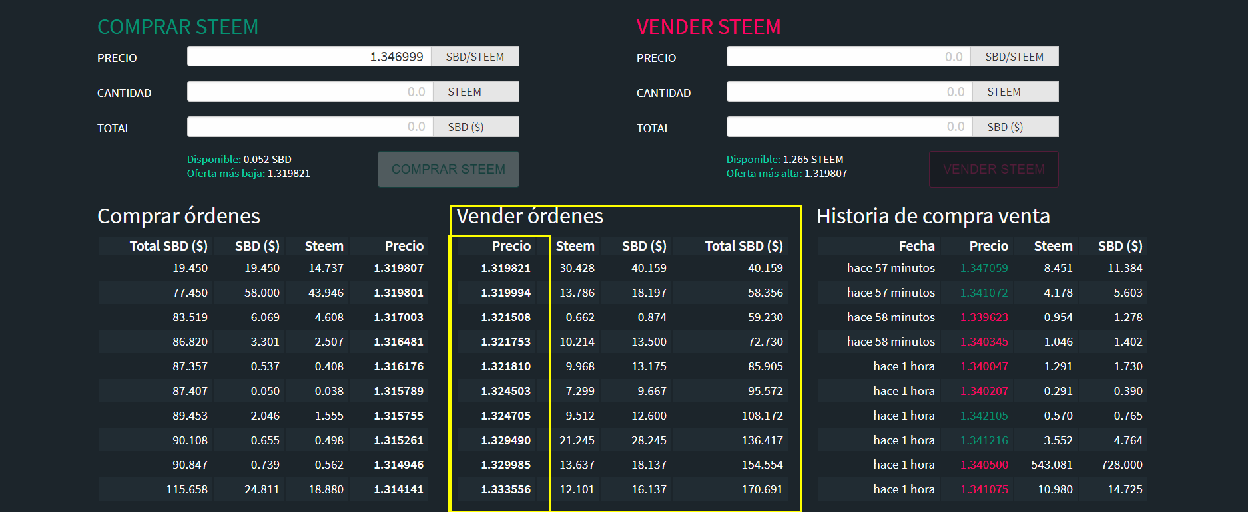The width and height of the screenshot is (1248, 512).
Task: Select sell order price 1.319821
Action: point(505,268)
